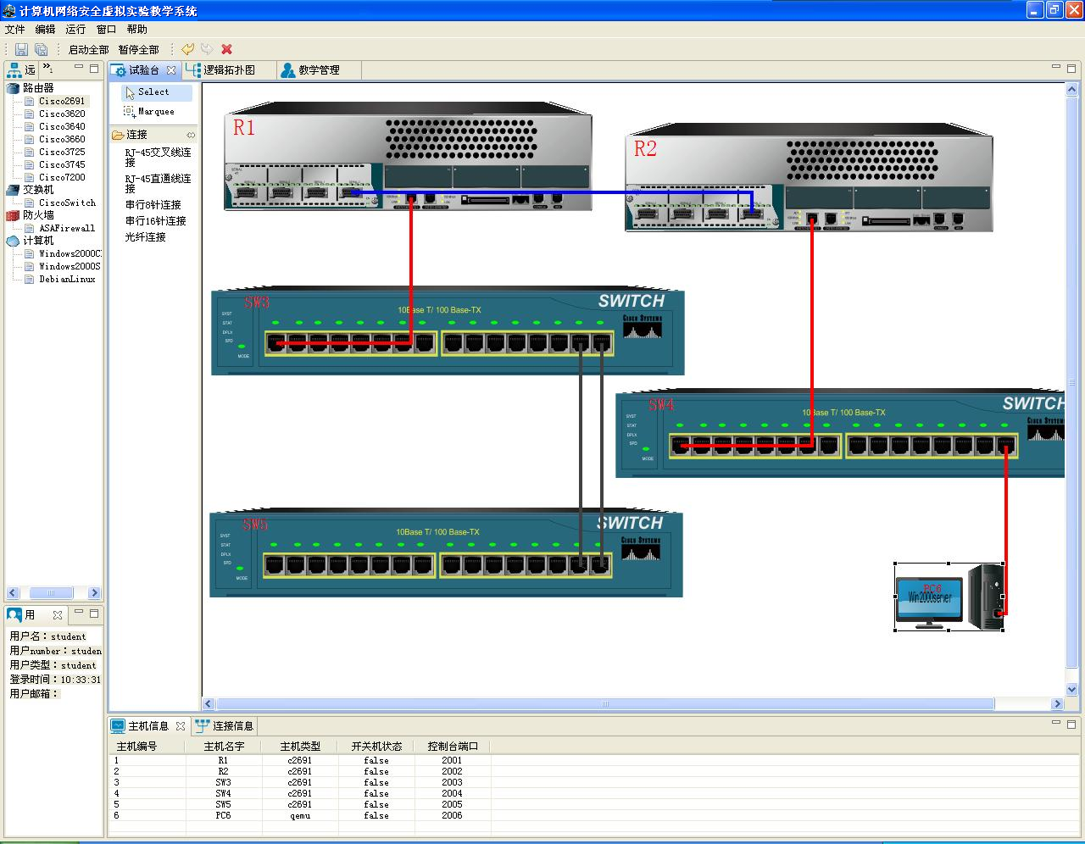1085x844 pixels.
Task: Click the red X delete icon
Action: click(x=226, y=49)
